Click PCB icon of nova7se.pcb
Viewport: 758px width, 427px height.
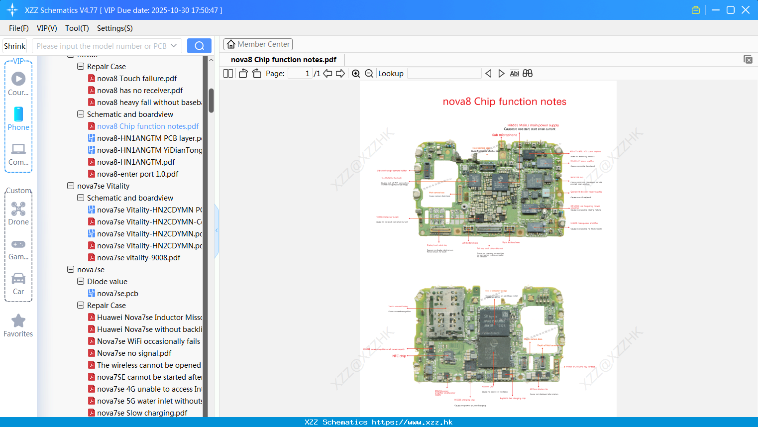(92, 293)
